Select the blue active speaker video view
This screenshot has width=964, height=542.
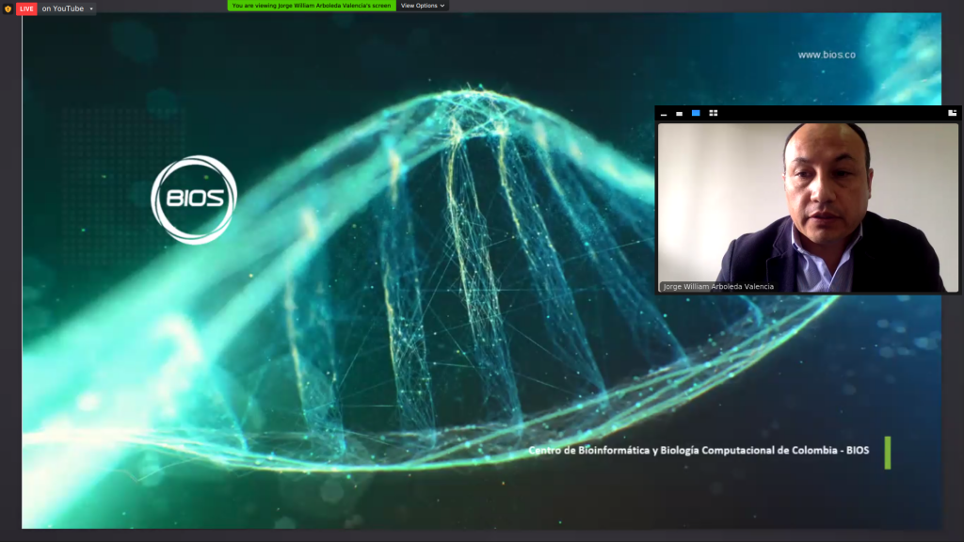[696, 114]
